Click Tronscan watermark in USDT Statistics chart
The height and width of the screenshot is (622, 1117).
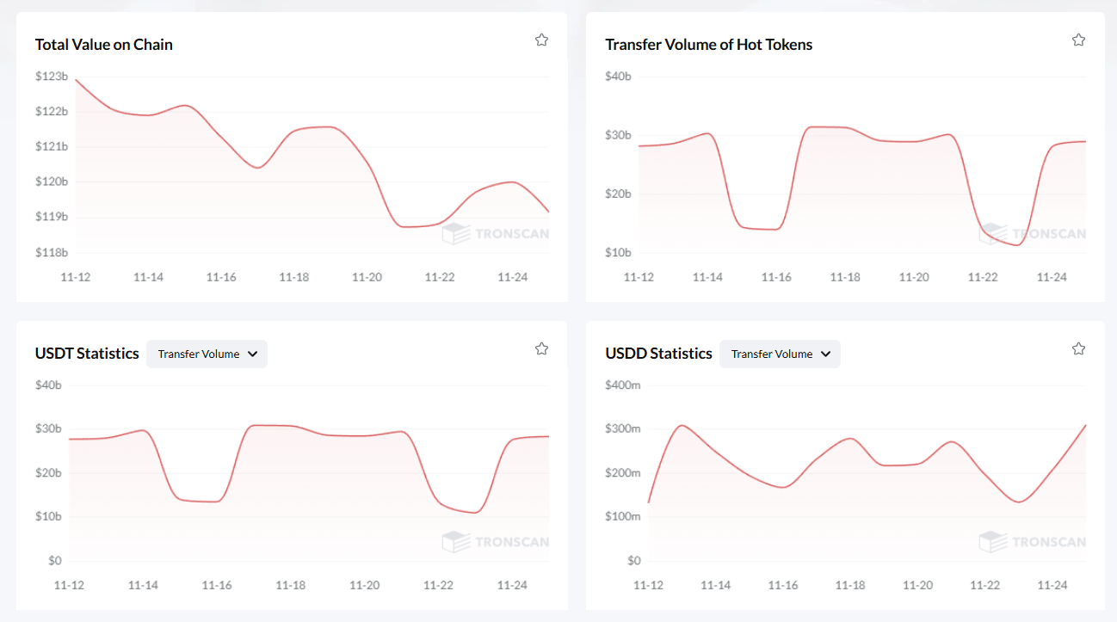495,542
